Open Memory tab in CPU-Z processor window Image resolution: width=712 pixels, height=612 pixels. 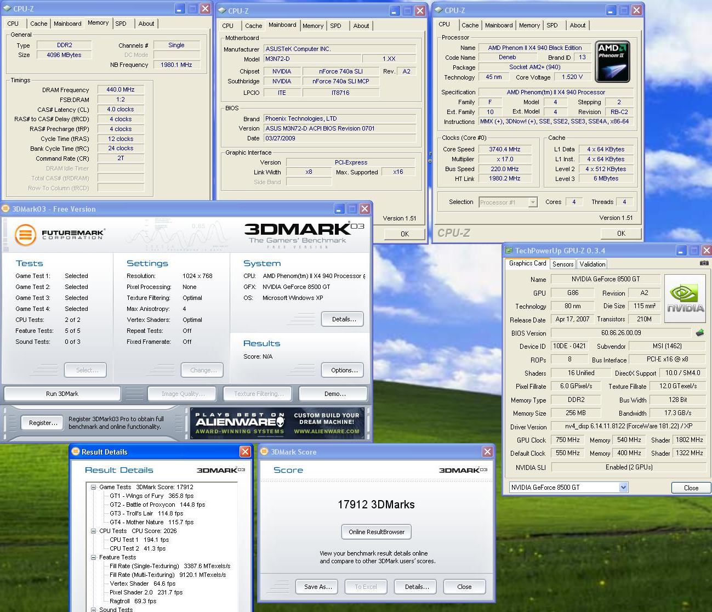pyautogui.click(x=529, y=25)
